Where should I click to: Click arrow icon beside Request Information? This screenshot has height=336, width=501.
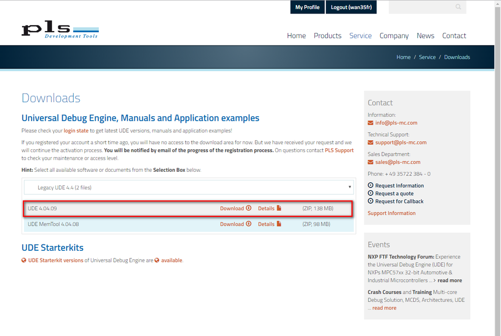click(x=370, y=185)
